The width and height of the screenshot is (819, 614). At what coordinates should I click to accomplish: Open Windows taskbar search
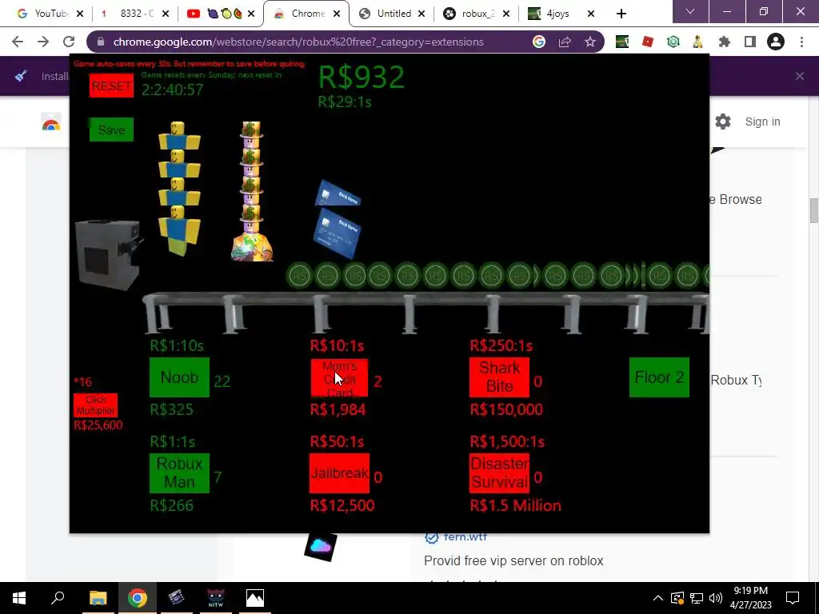pyautogui.click(x=58, y=598)
